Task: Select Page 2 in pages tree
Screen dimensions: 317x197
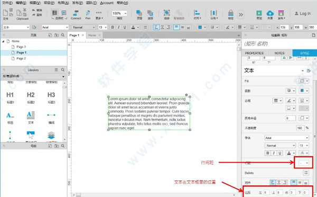Action: click(21, 58)
